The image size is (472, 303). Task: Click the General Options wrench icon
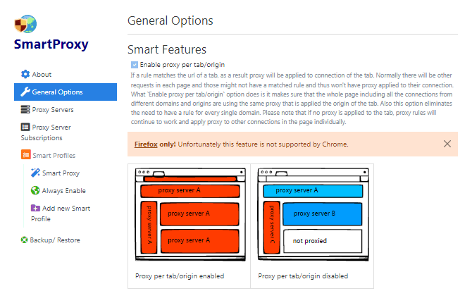click(x=25, y=92)
